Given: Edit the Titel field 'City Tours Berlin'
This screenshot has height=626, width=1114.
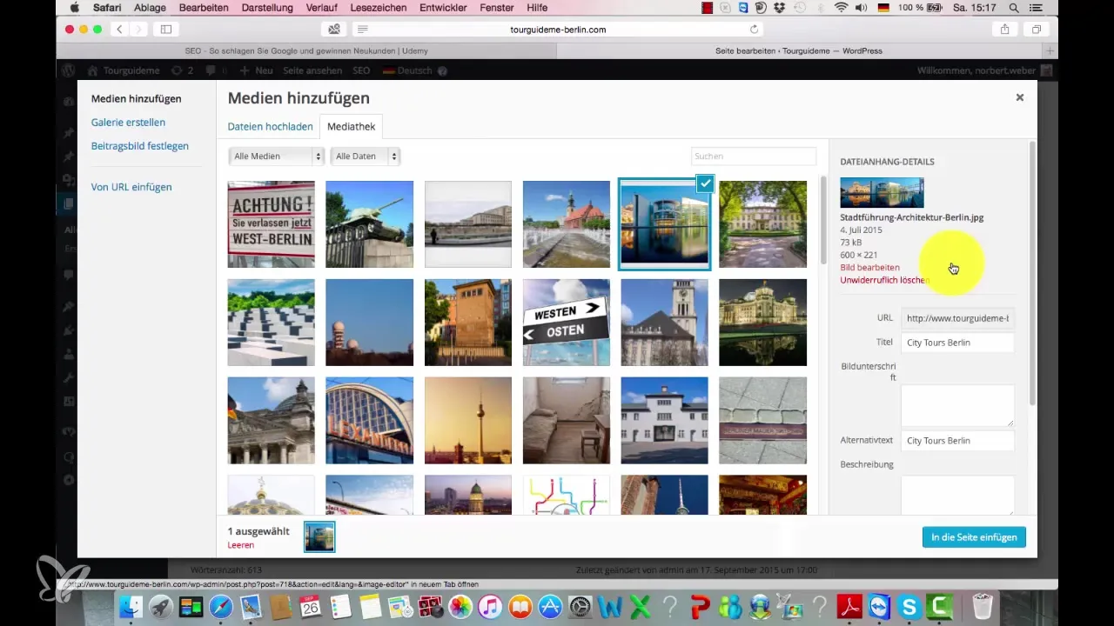Looking at the screenshot, I should coord(957,343).
